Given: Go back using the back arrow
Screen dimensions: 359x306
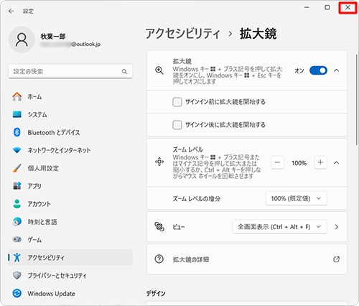Looking at the screenshot, I should (11, 11).
